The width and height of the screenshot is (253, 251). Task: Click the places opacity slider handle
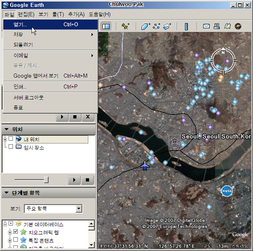[x=46, y=180]
